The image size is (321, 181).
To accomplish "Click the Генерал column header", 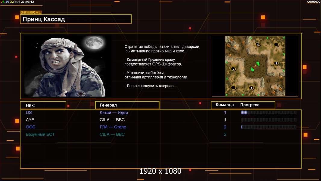I will pos(127,105).
